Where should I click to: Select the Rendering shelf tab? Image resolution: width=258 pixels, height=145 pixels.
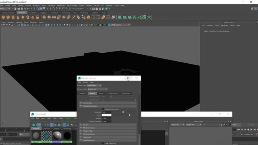66,13
